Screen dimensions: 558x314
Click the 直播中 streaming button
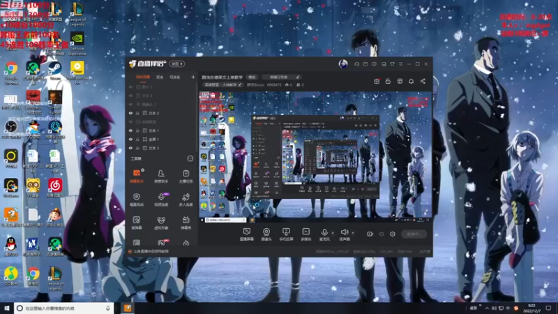pyautogui.click(x=414, y=234)
